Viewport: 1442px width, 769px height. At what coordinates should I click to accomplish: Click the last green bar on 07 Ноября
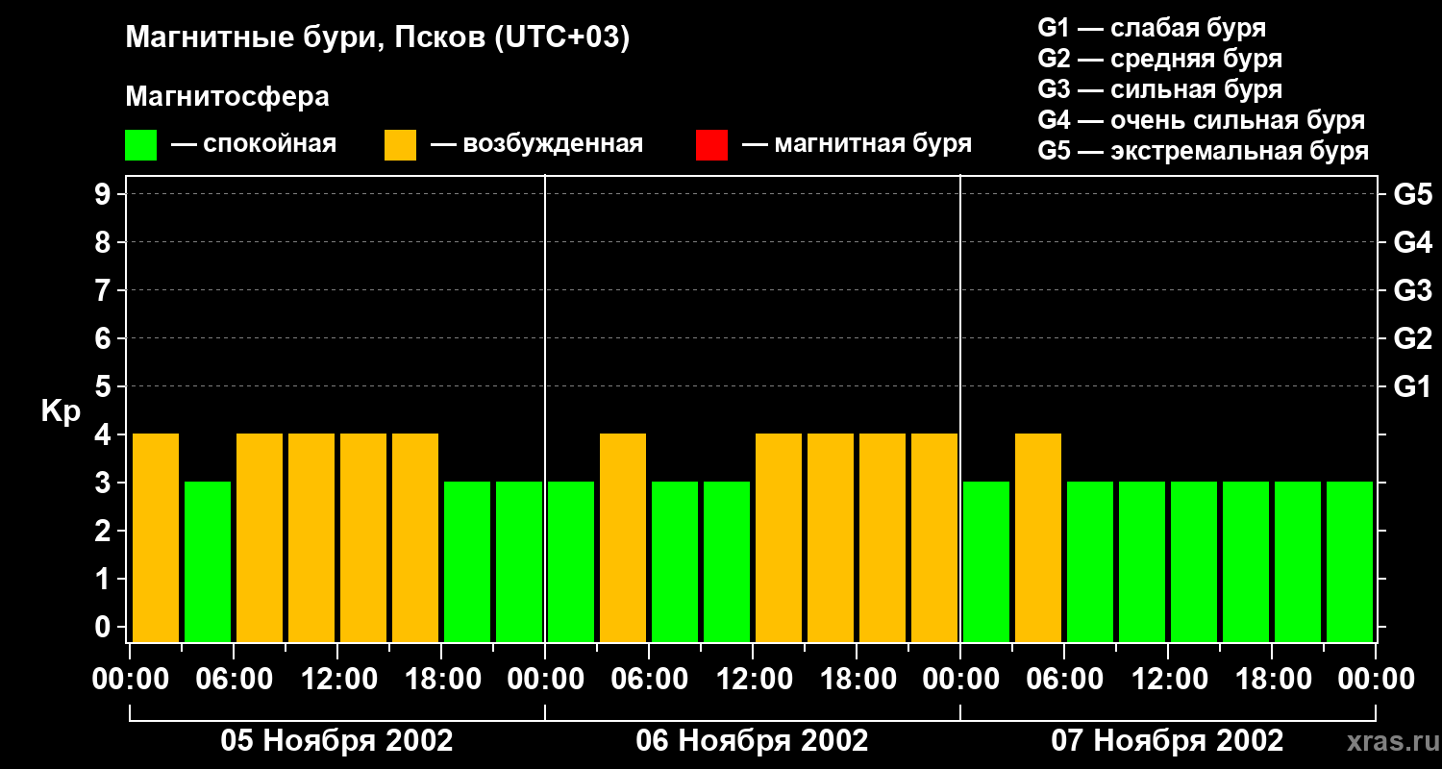point(1350,562)
